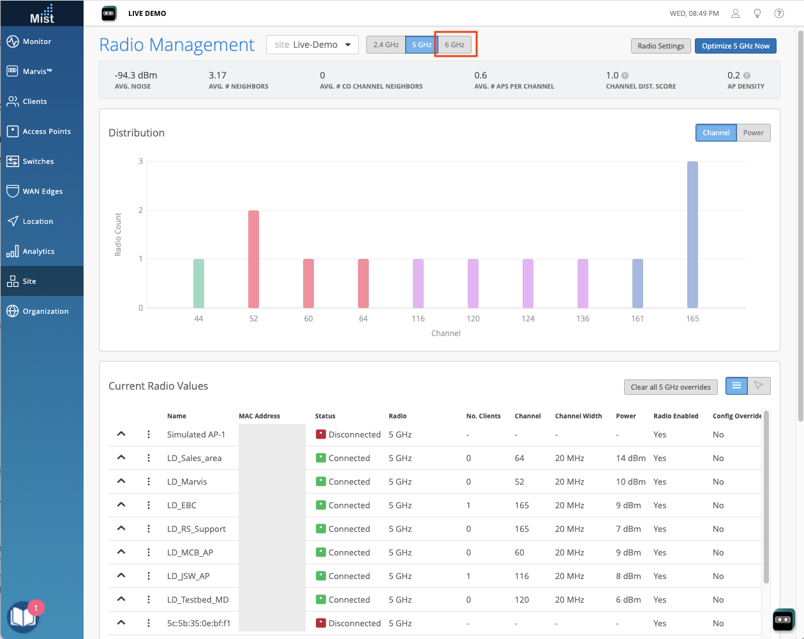Select the 6 GHz band
The height and width of the screenshot is (639, 804).
pyautogui.click(x=455, y=45)
